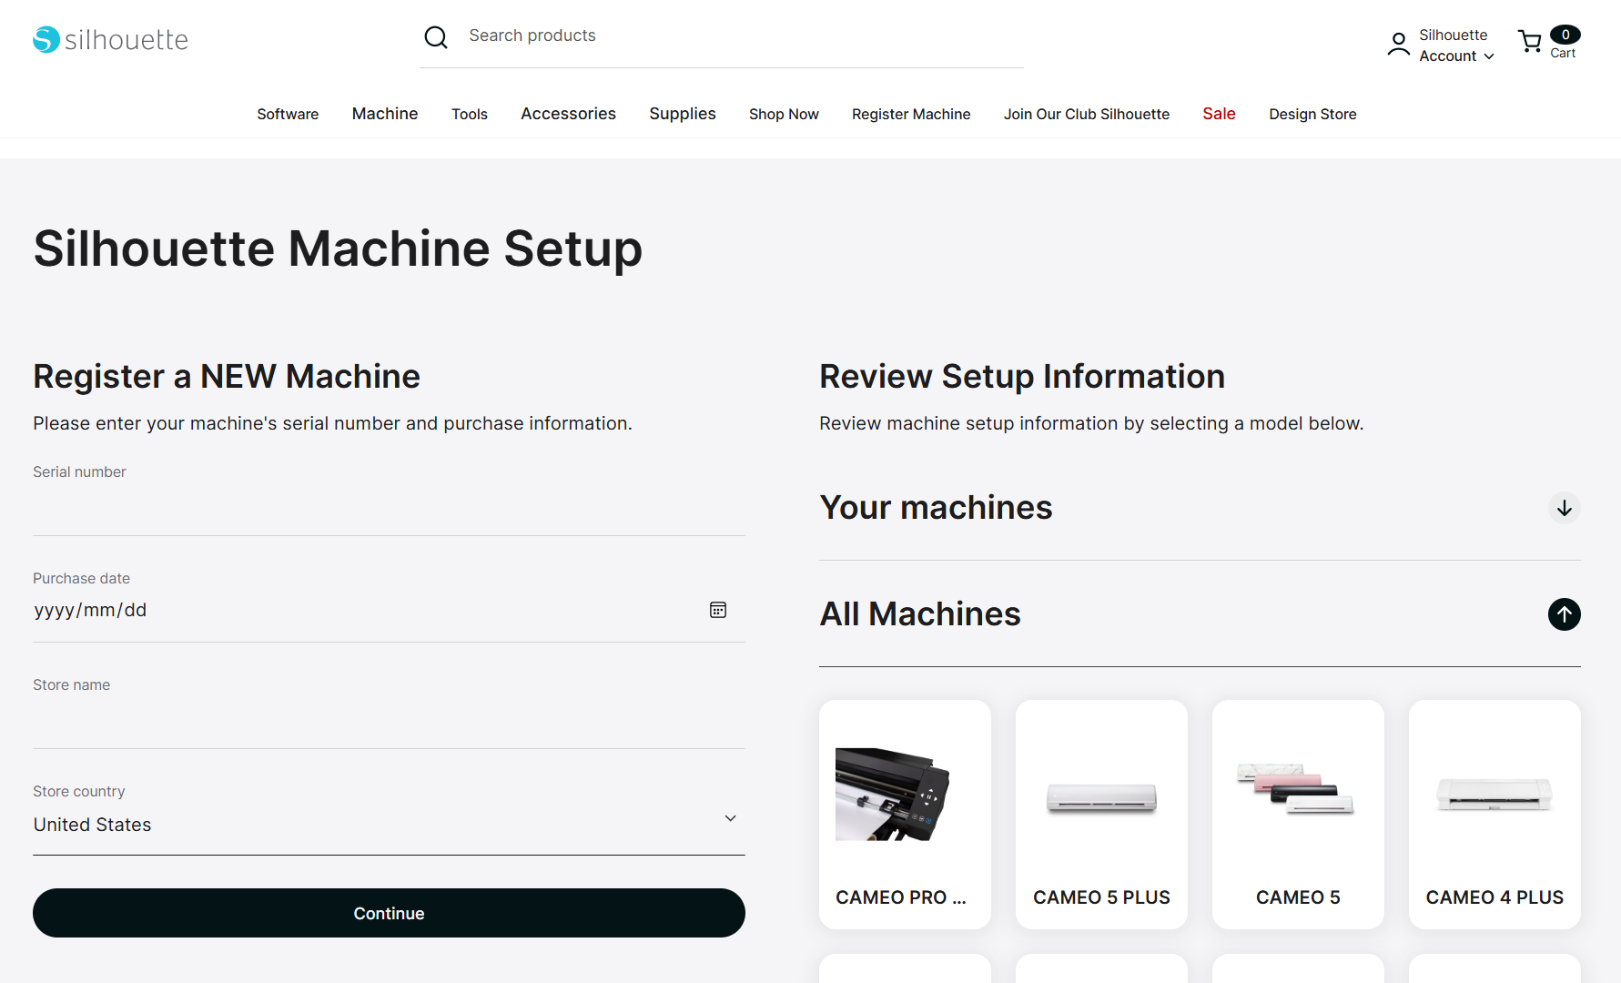This screenshot has width=1621, height=983.
Task: Open the shopping cart icon
Action: click(1530, 41)
